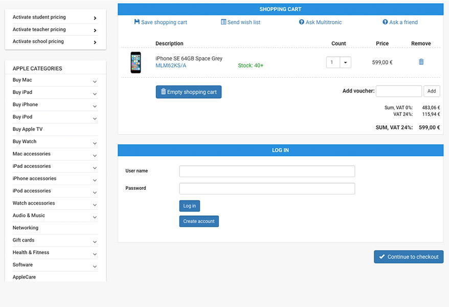This screenshot has width=449, height=307.
Task: Click the Ask Multitronic link text
Action: tap(324, 22)
